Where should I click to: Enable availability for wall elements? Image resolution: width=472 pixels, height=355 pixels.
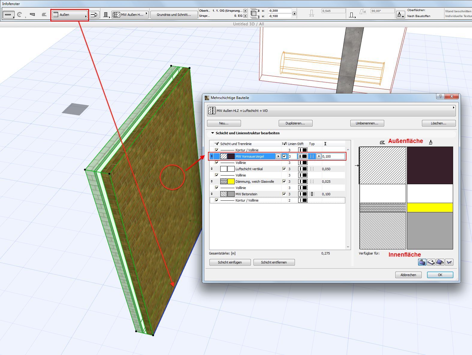pos(422,262)
